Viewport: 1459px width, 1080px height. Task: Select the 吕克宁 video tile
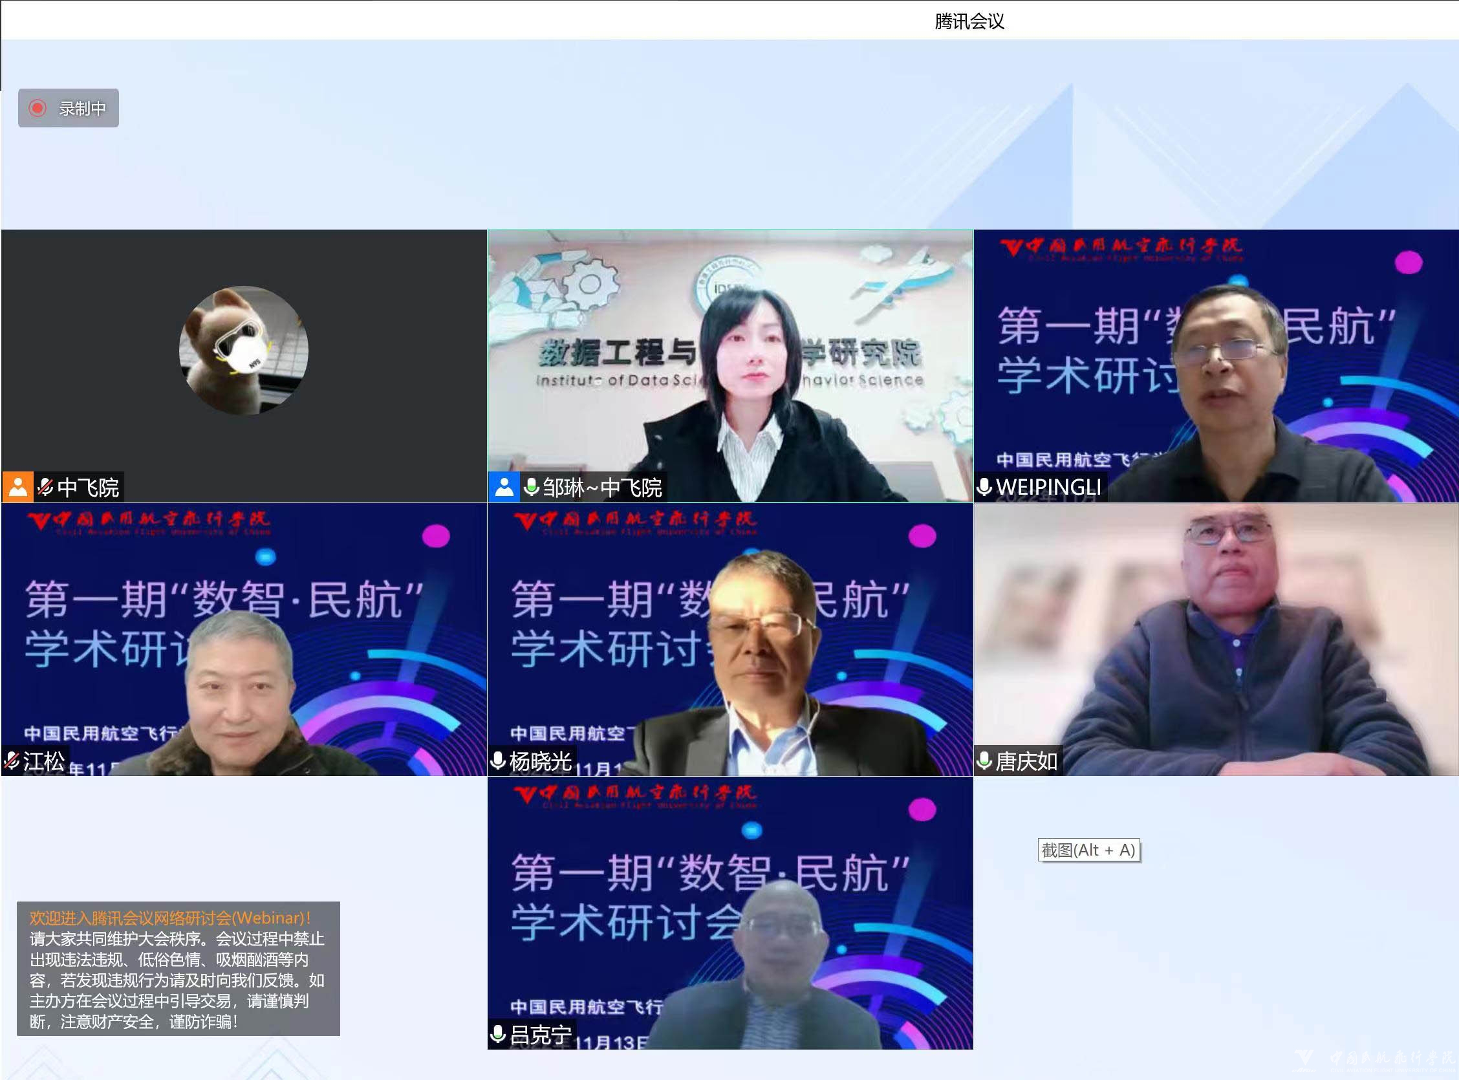click(730, 913)
